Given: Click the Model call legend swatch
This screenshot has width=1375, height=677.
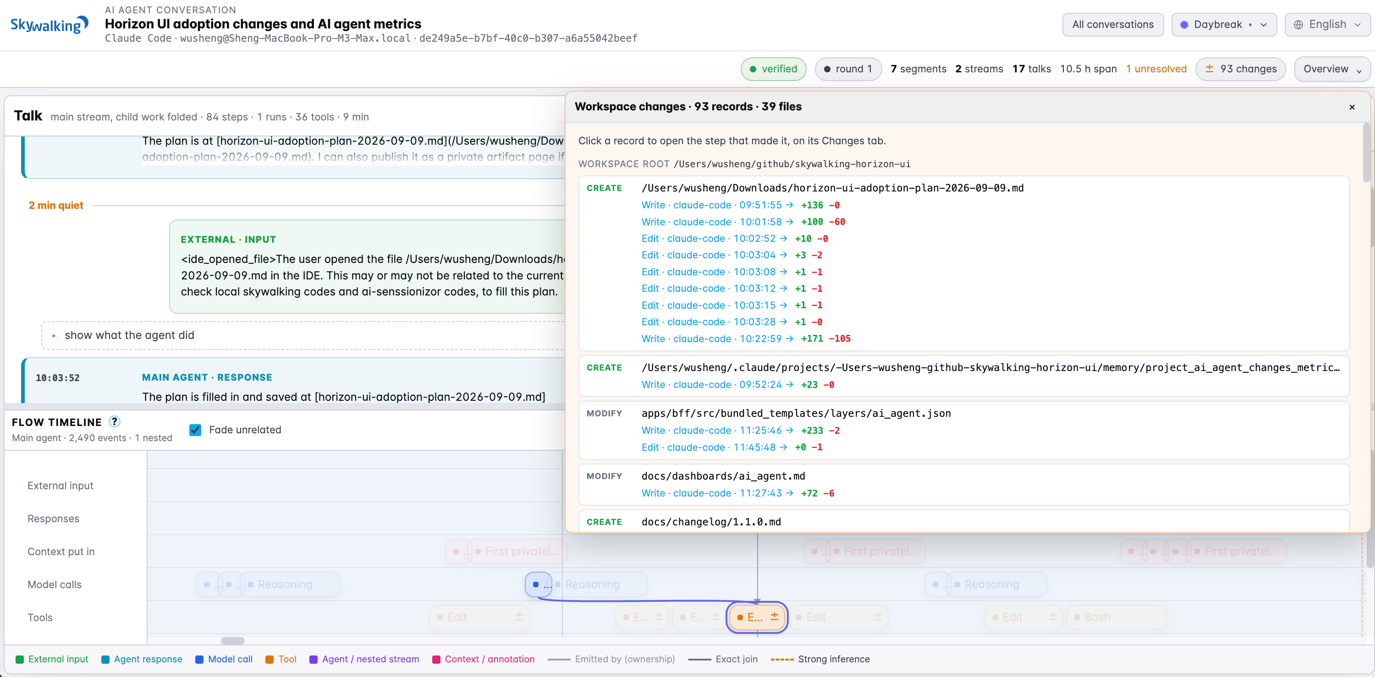Looking at the screenshot, I should (x=200, y=660).
